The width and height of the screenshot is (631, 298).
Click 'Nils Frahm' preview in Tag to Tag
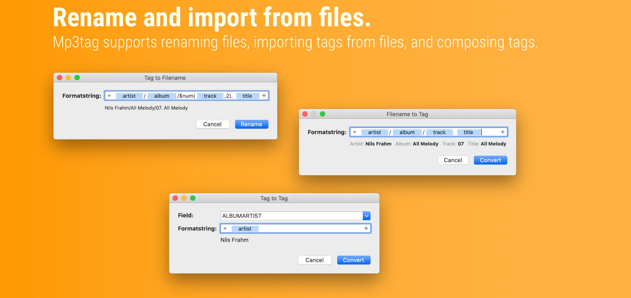click(x=235, y=240)
